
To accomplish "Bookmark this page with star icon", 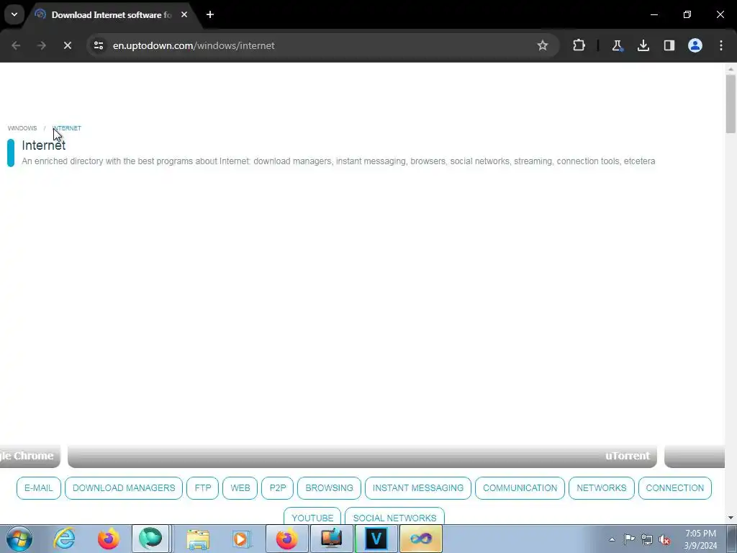I will click(543, 45).
